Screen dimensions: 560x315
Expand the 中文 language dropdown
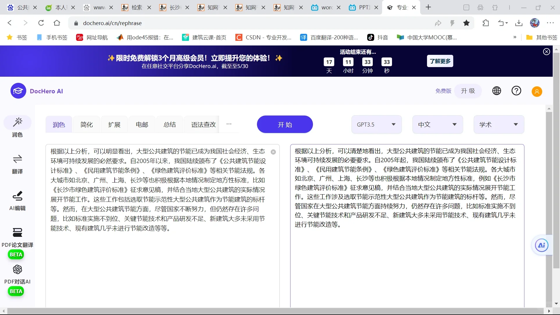(437, 124)
